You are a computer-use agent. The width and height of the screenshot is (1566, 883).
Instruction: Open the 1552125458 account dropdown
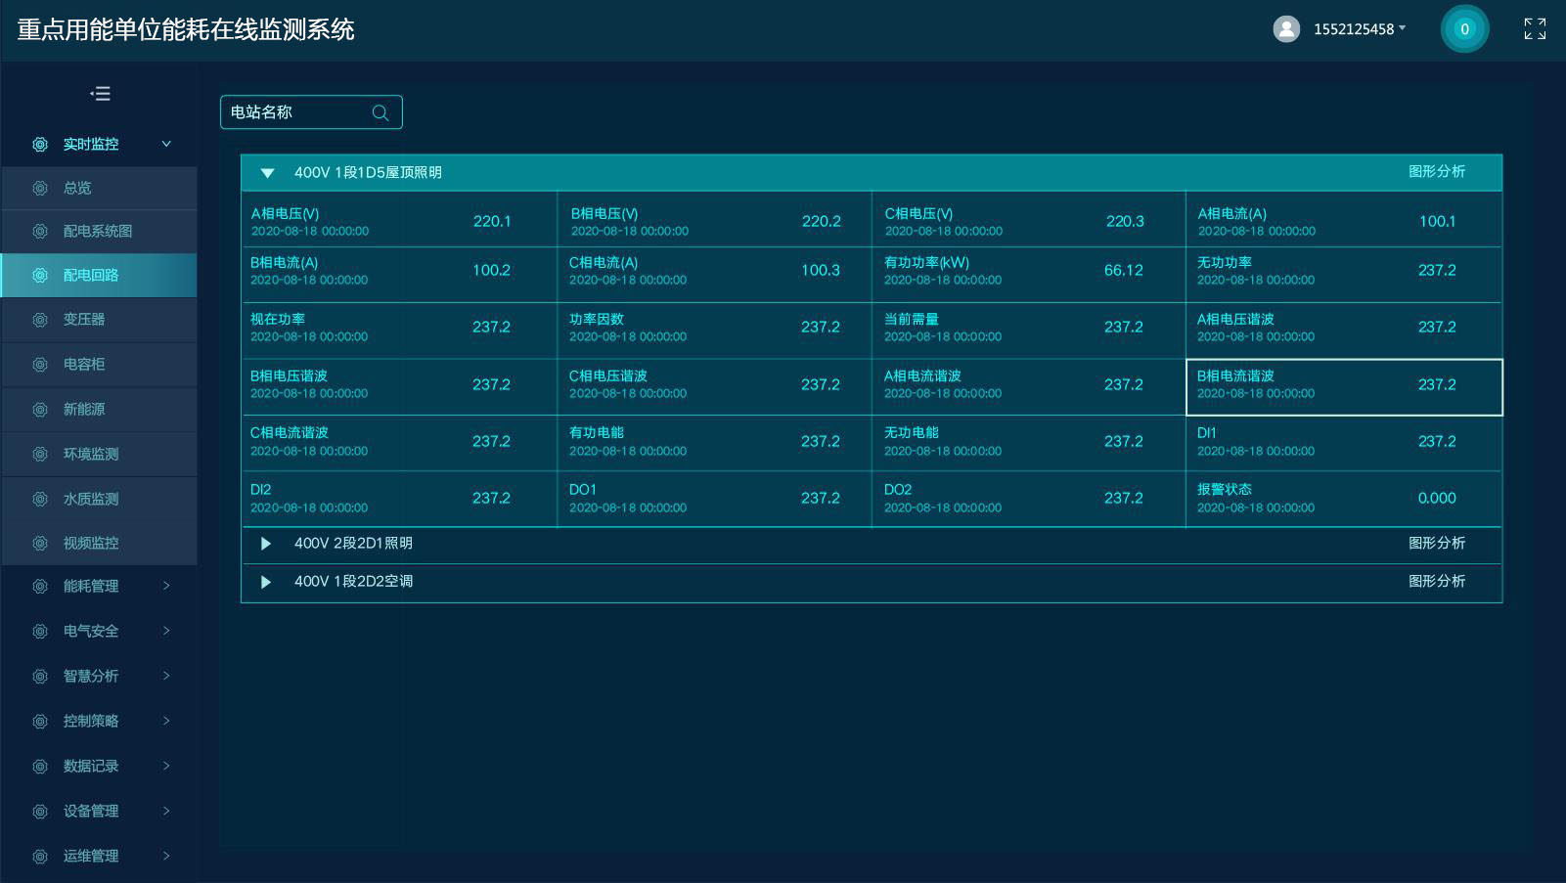pyautogui.click(x=1360, y=29)
